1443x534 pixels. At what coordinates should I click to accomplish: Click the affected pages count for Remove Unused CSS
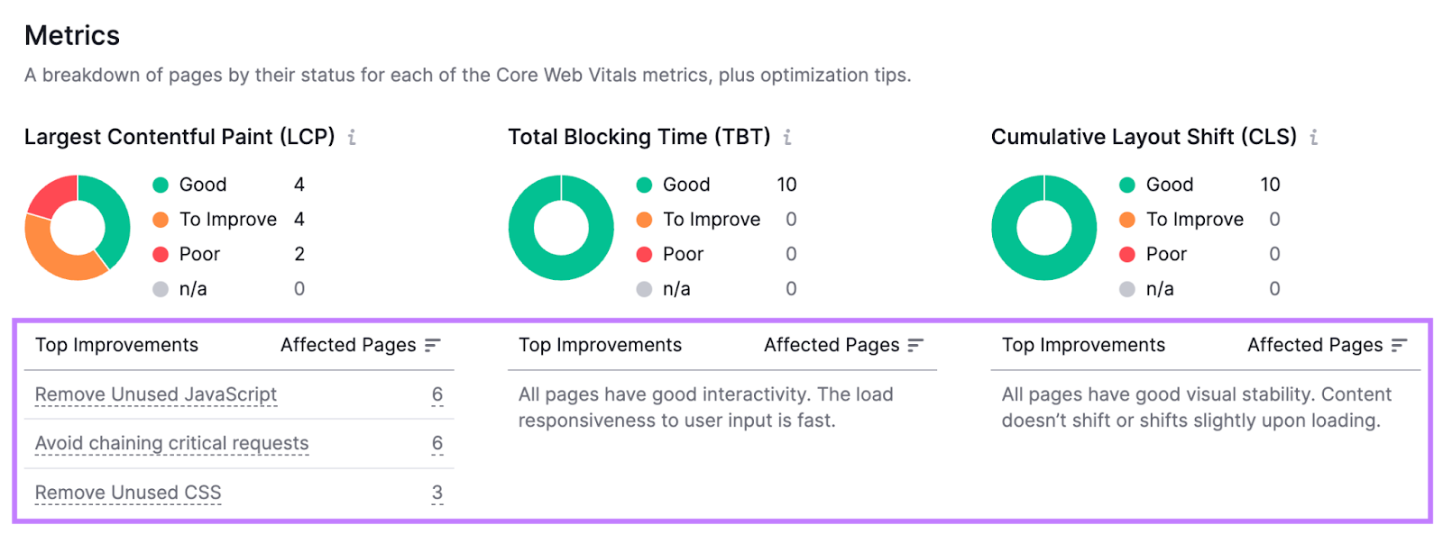click(437, 493)
